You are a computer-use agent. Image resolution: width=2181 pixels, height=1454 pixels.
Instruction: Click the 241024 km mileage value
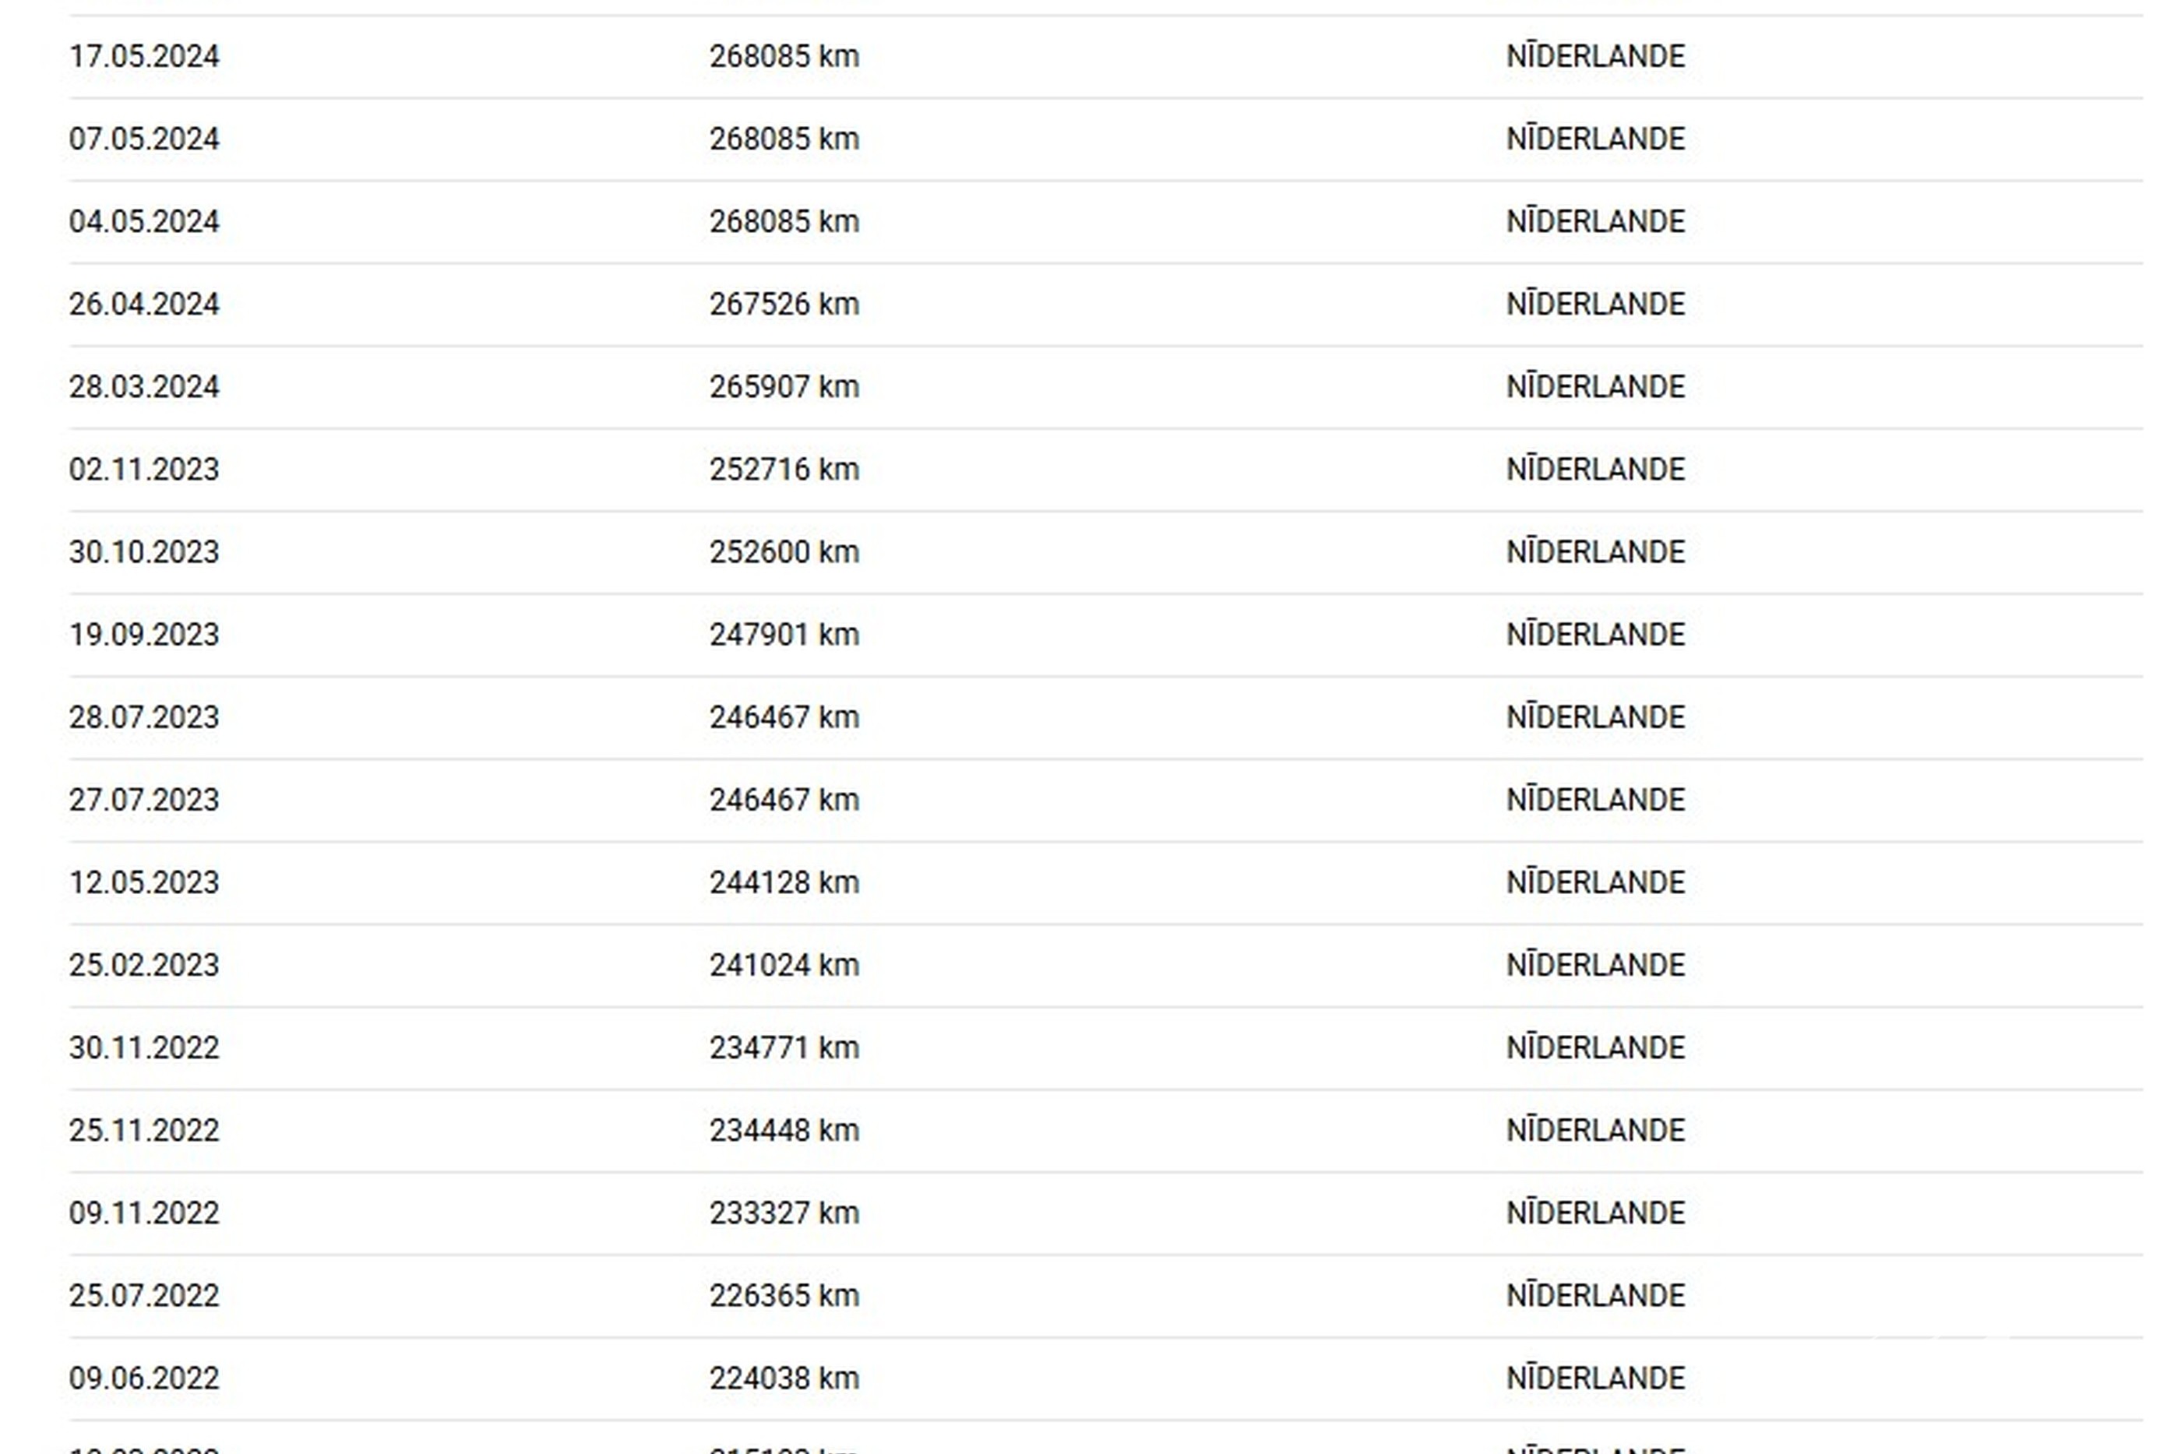(784, 966)
